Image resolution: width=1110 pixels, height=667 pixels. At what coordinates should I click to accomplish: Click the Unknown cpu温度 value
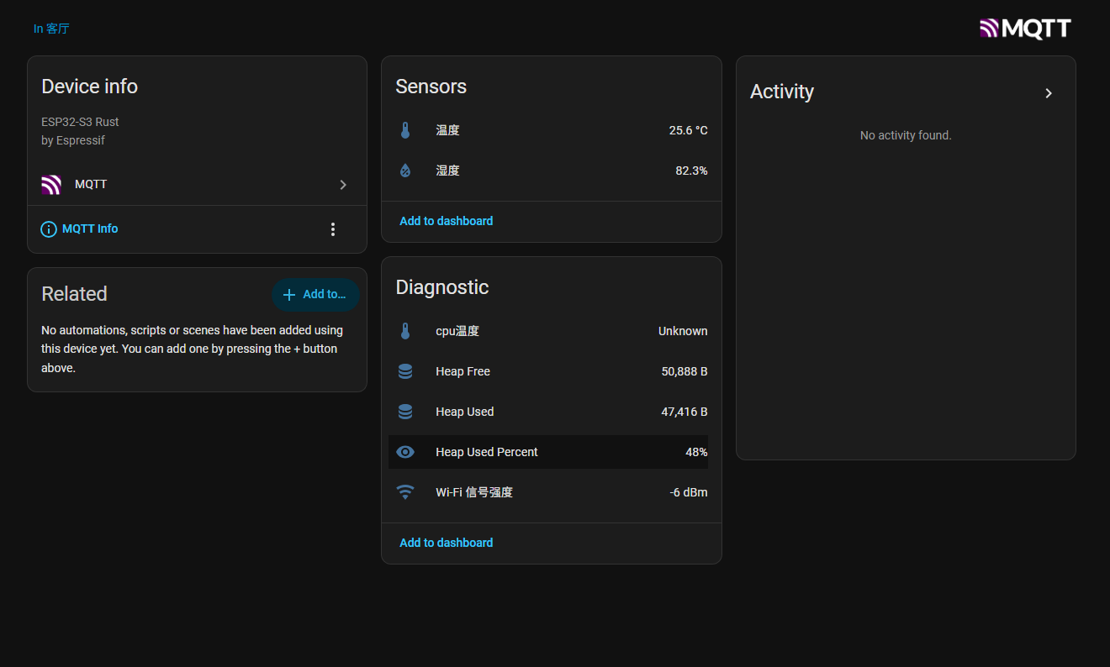tap(683, 331)
